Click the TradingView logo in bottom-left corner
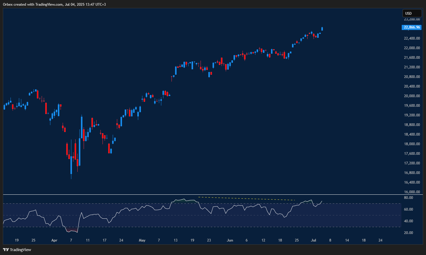The image size is (426, 255). pos(17,250)
